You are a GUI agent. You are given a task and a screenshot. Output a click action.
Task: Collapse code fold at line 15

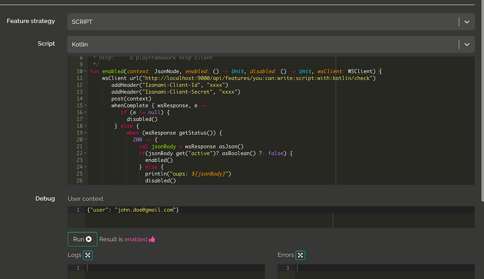click(x=85, y=105)
